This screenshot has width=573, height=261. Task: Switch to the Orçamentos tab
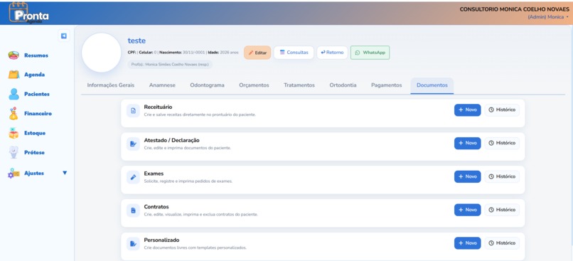point(254,85)
